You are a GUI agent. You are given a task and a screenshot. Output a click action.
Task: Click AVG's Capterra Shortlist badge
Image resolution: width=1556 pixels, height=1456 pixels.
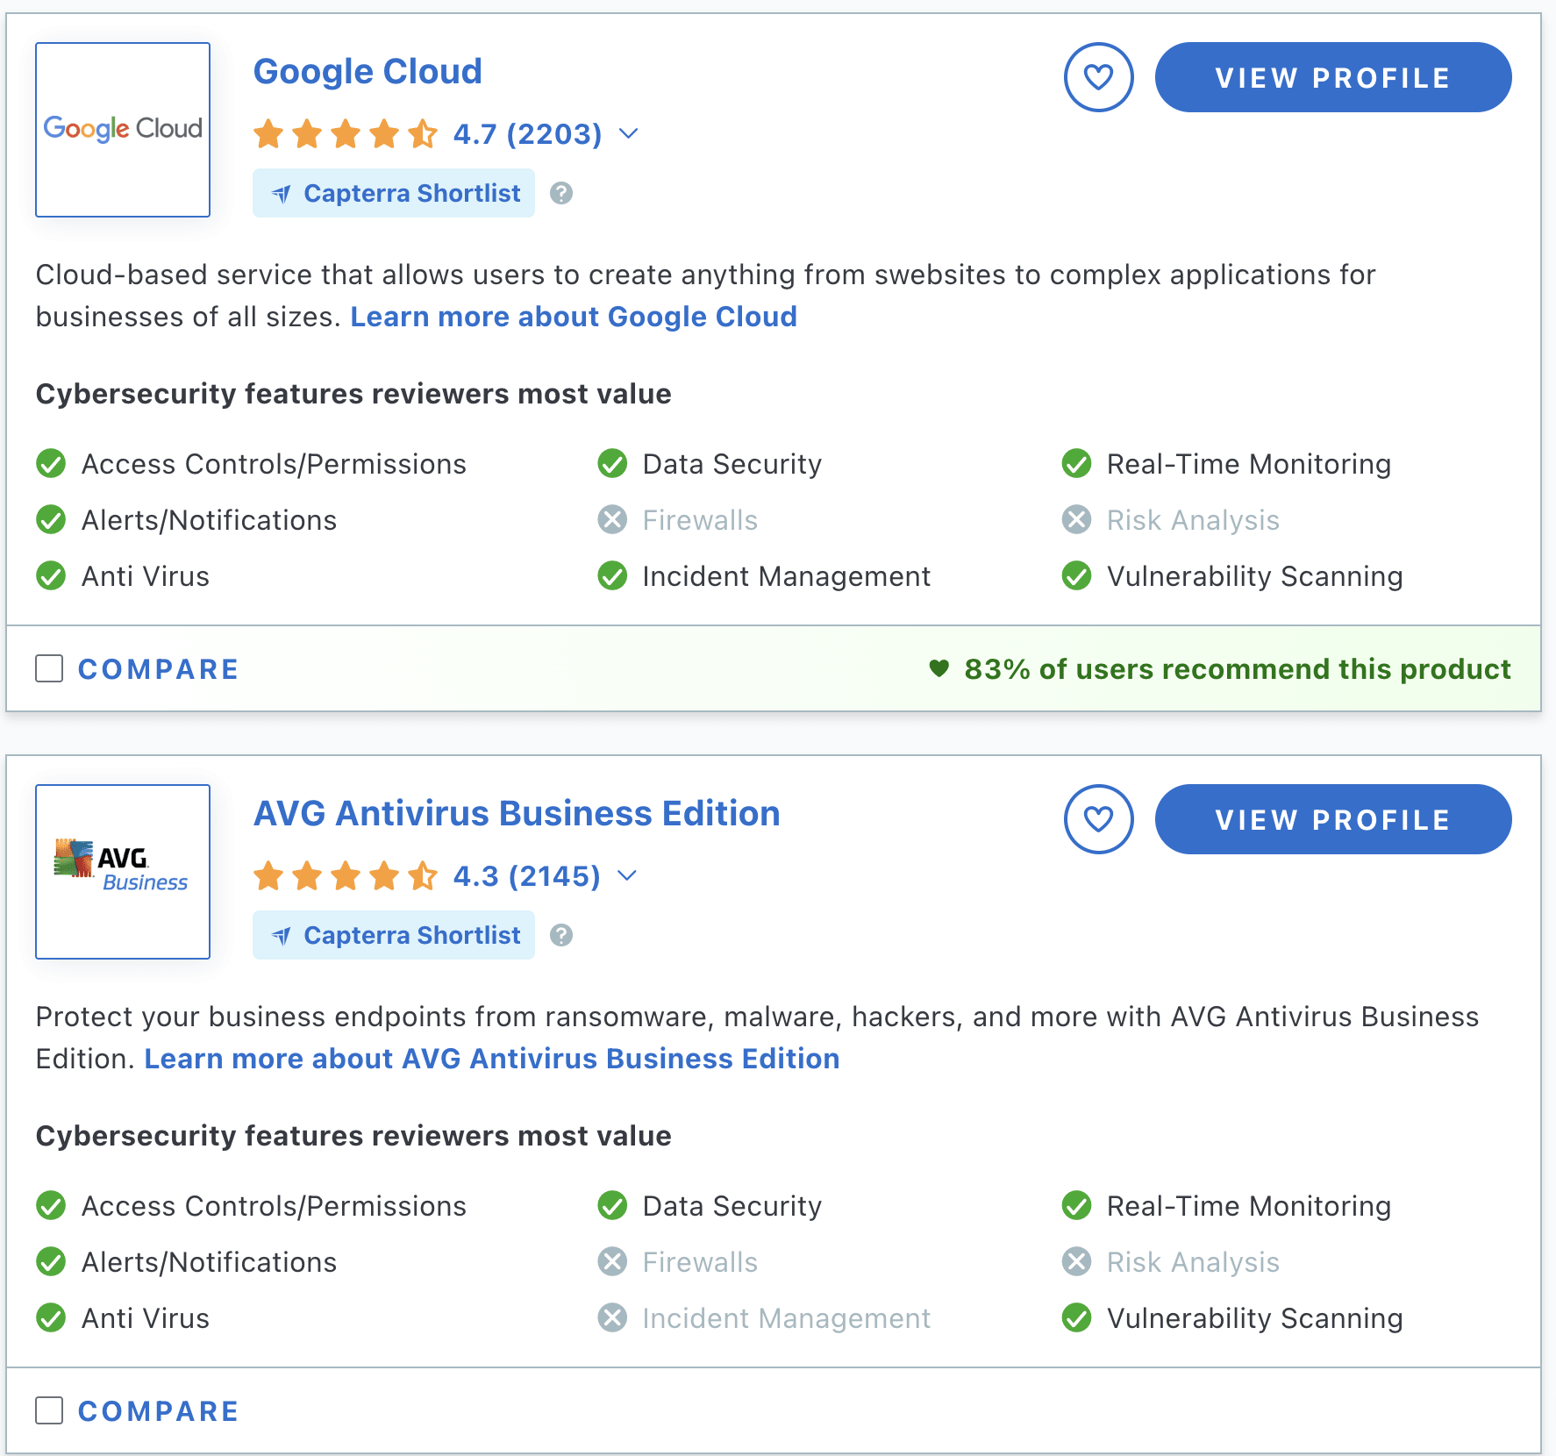point(393,935)
